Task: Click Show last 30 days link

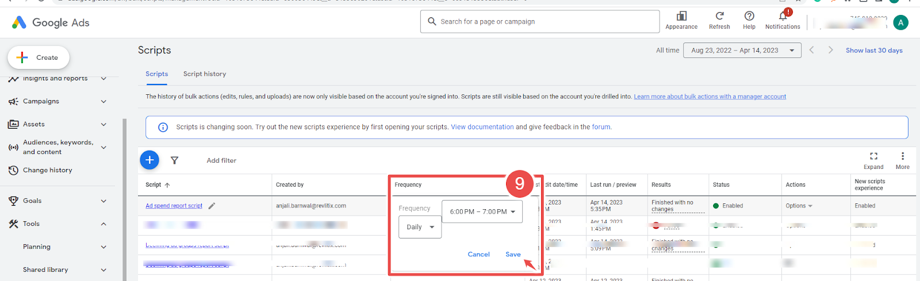Action: point(874,51)
